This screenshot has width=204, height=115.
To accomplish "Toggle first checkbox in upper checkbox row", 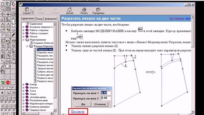I will [2, 102].
